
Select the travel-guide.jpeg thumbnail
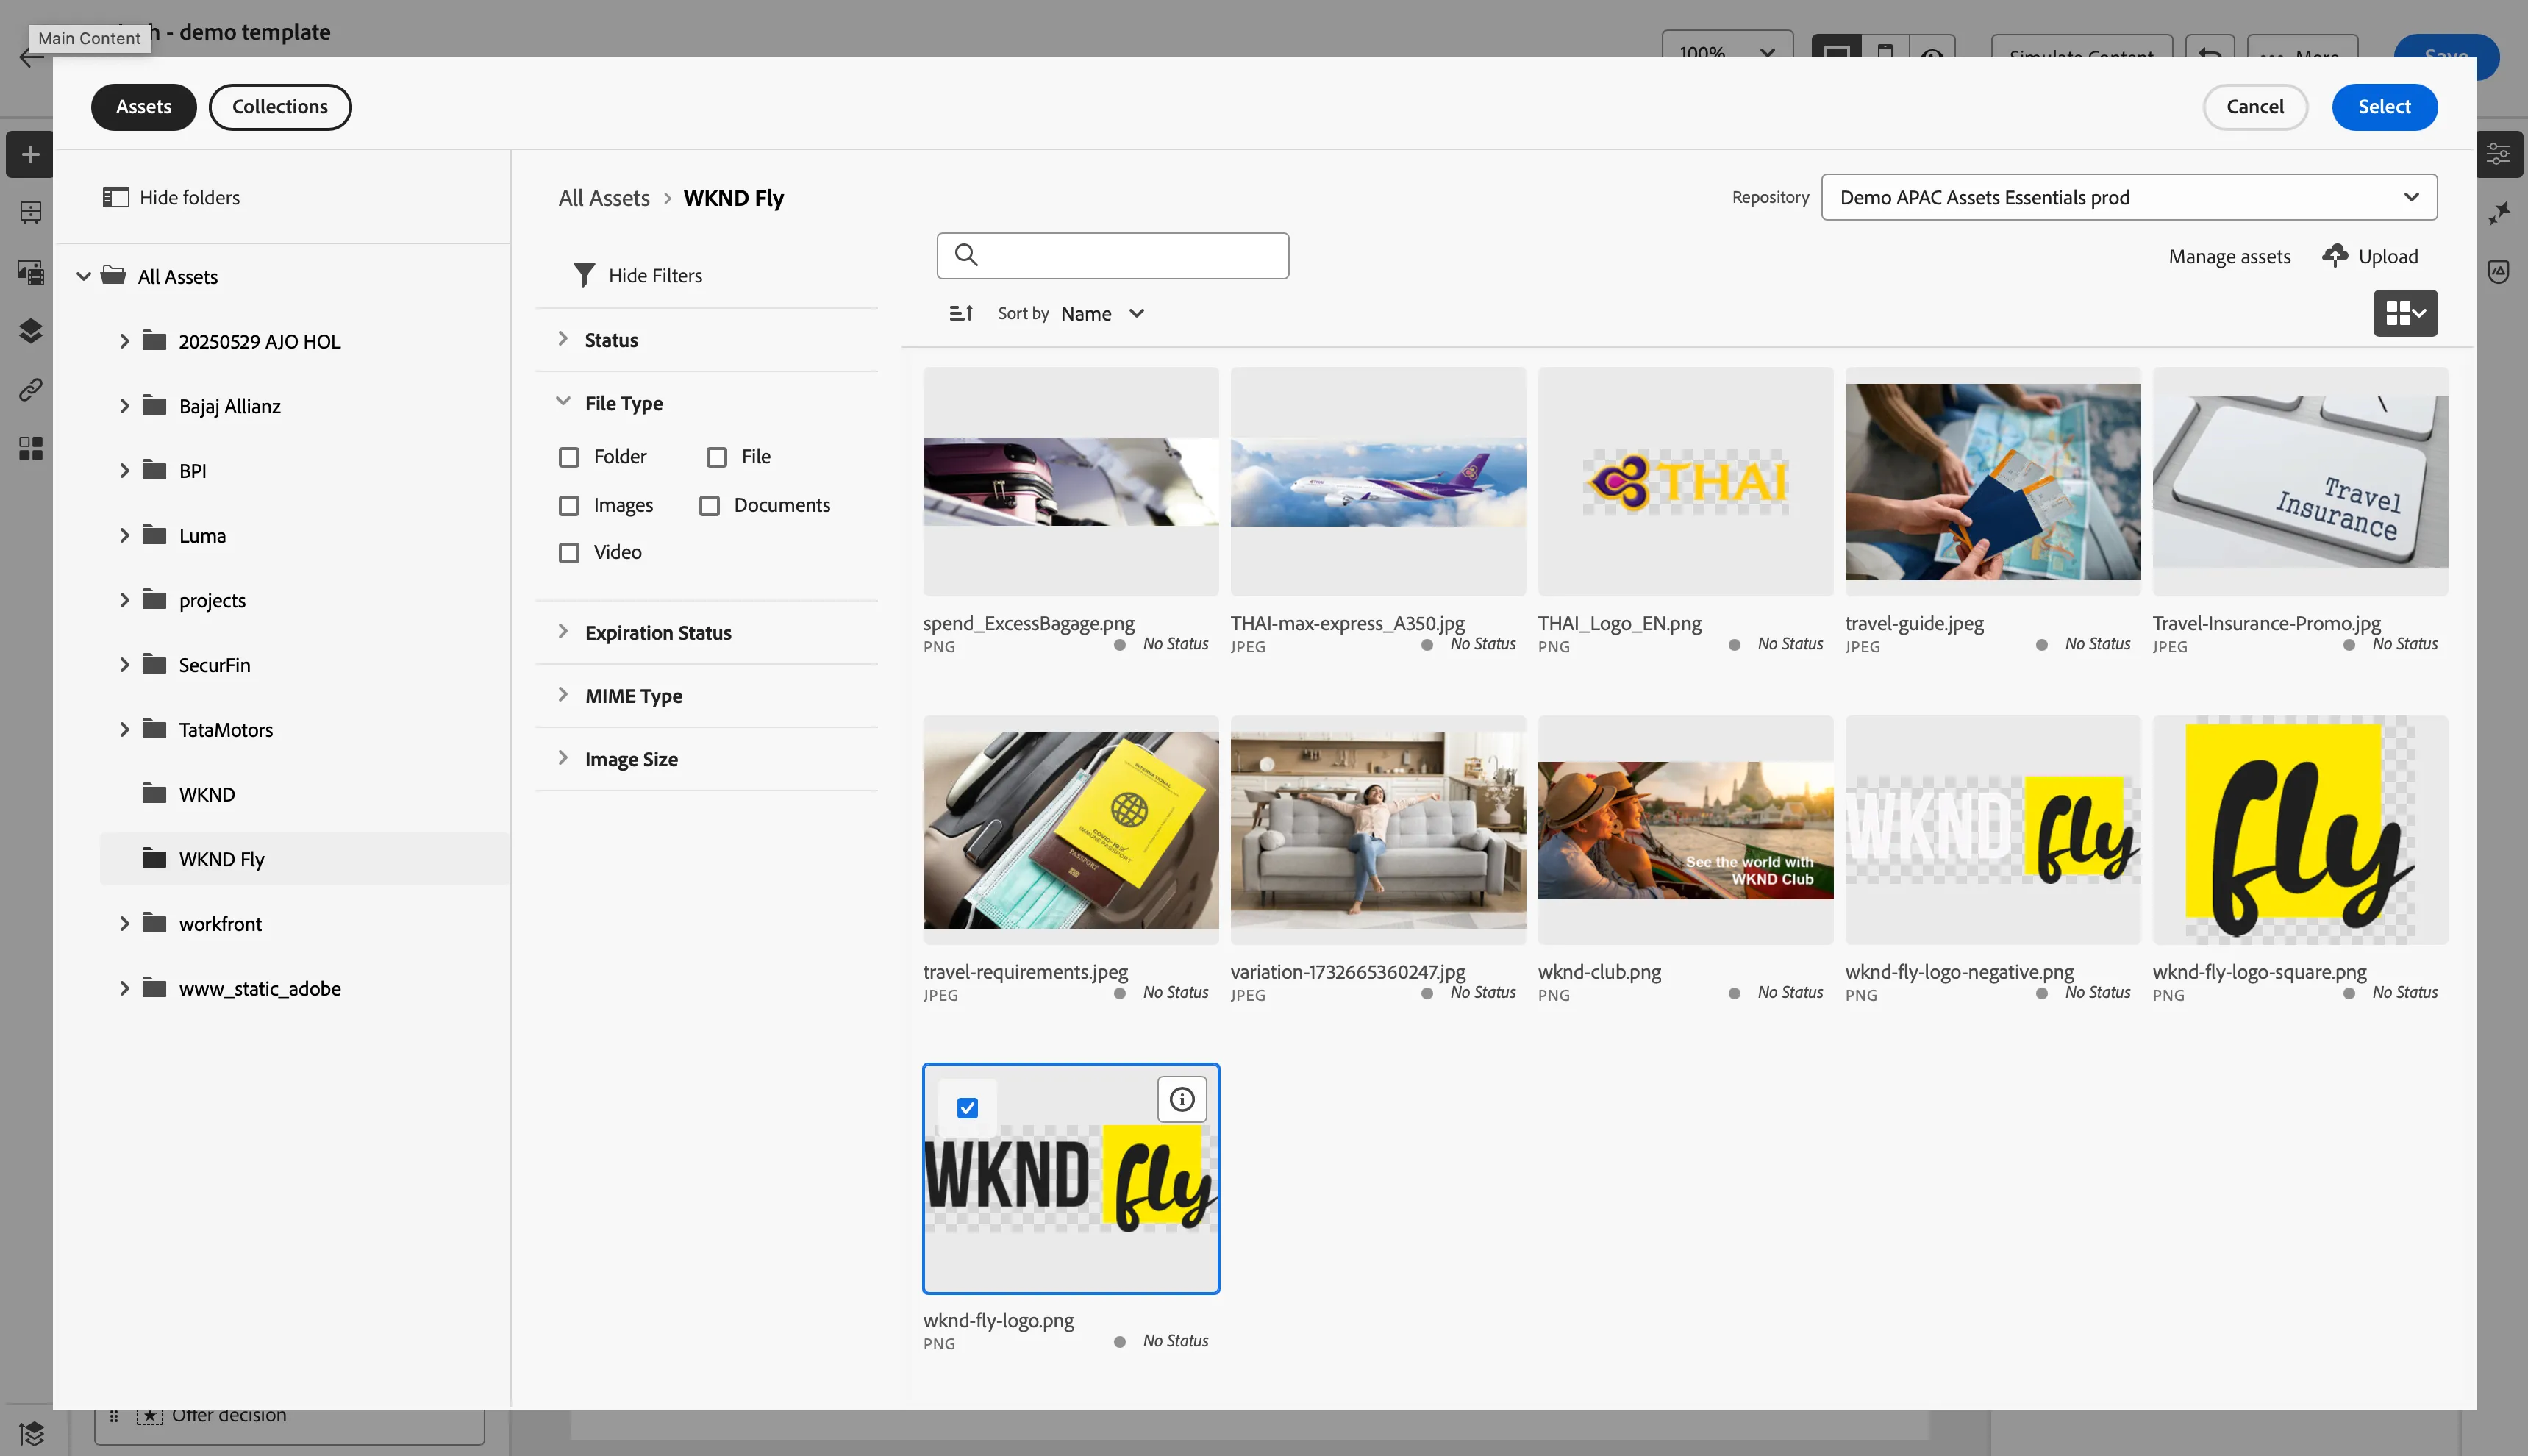(1992, 481)
